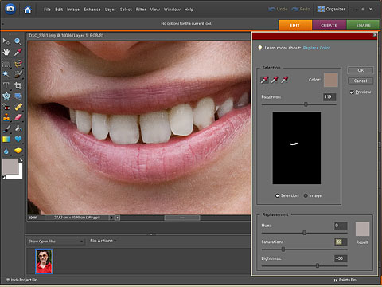
Task: Click the home Welcome screen icon
Action: pyautogui.click(x=28, y=10)
